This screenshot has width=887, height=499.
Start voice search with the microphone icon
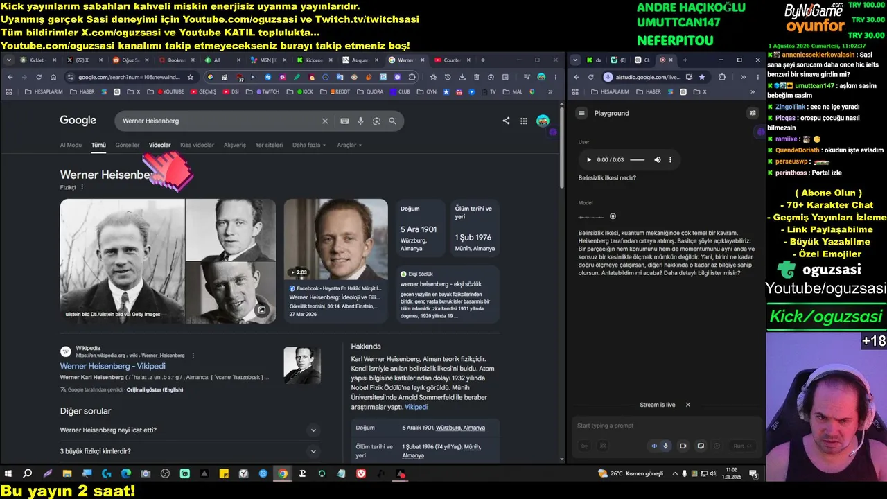(x=360, y=121)
